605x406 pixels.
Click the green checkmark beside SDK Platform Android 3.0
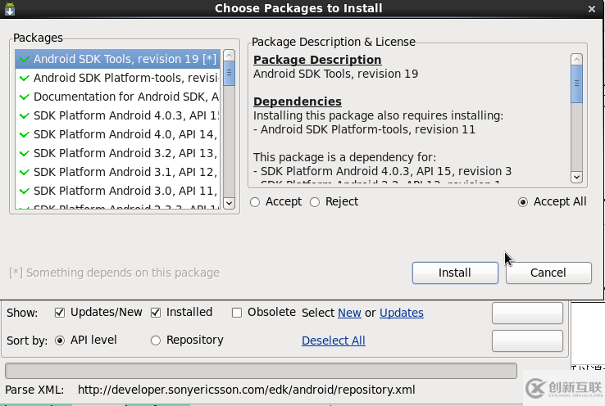pyautogui.click(x=25, y=191)
